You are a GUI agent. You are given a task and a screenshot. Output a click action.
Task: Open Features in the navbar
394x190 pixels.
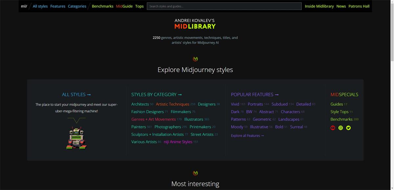tap(58, 6)
